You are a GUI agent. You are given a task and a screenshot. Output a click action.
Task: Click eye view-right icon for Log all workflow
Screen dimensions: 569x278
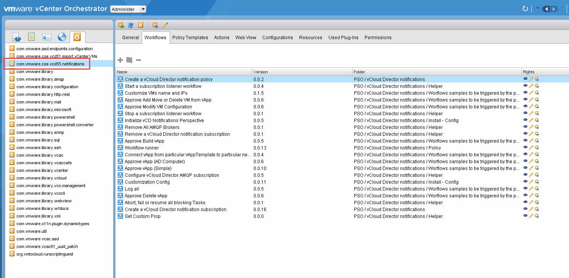(525, 189)
